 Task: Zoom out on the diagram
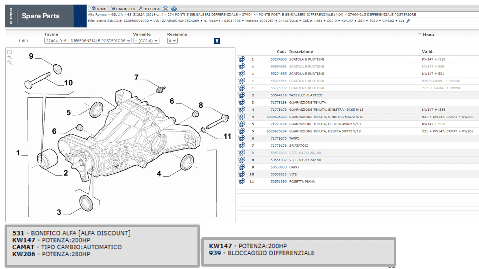pyautogui.click(x=10, y=62)
